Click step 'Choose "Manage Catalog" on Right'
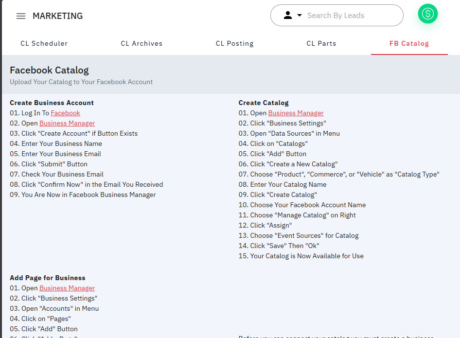460x338 pixels. (297, 215)
